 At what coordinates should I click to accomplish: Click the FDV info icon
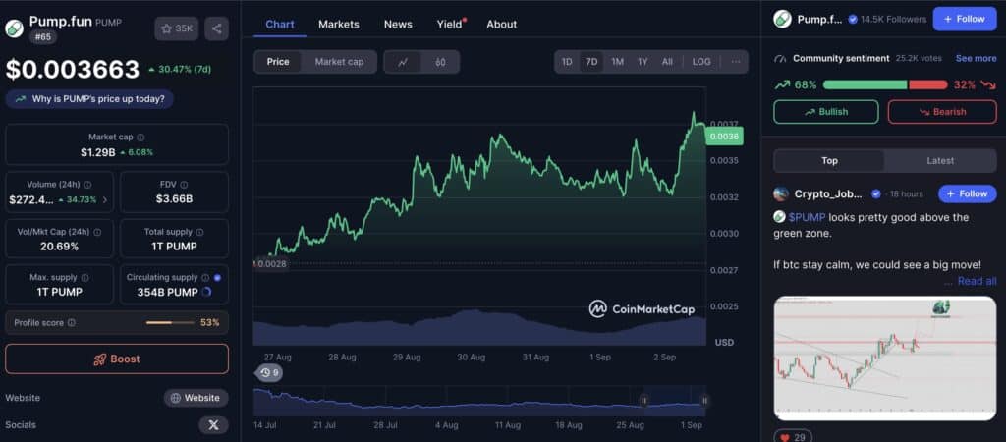point(184,185)
